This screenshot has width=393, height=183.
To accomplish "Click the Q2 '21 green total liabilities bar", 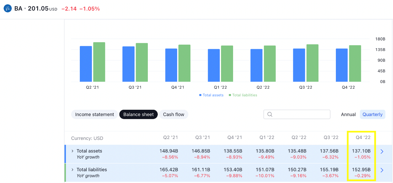I will click(x=99, y=62).
